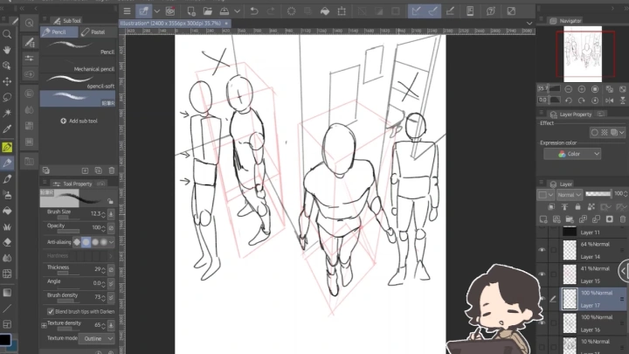The image size is (629, 354).
Task: Click Add sub tool button
Action: point(79,121)
